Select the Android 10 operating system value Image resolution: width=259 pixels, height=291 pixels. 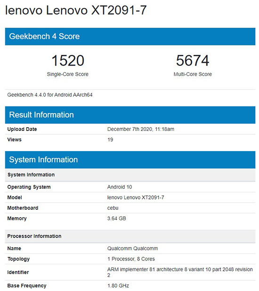[120, 187]
